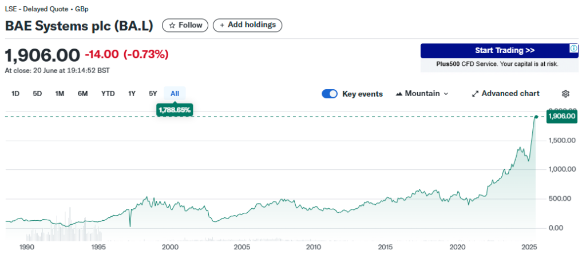Choose the 1M range tab
This screenshot has height=262, width=586.
pos(60,94)
